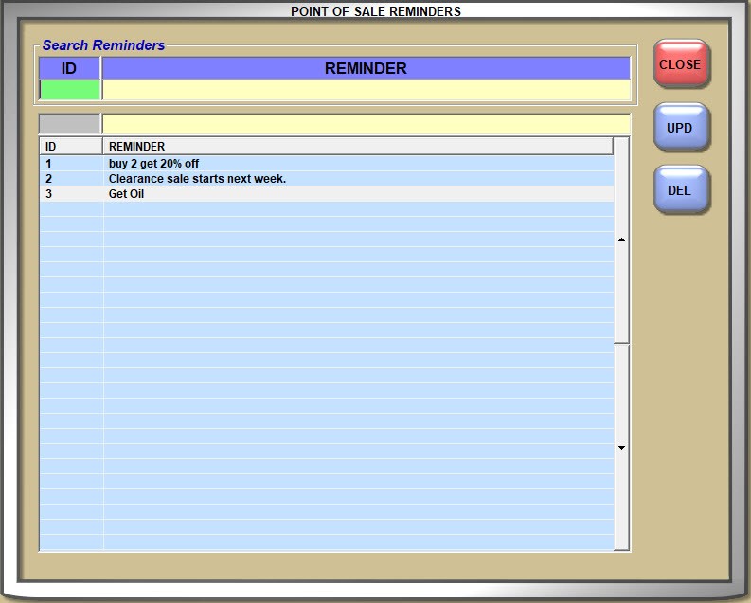751x603 pixels.
Task: Click the yellow REMINDER search field
Action: (366, 90)
